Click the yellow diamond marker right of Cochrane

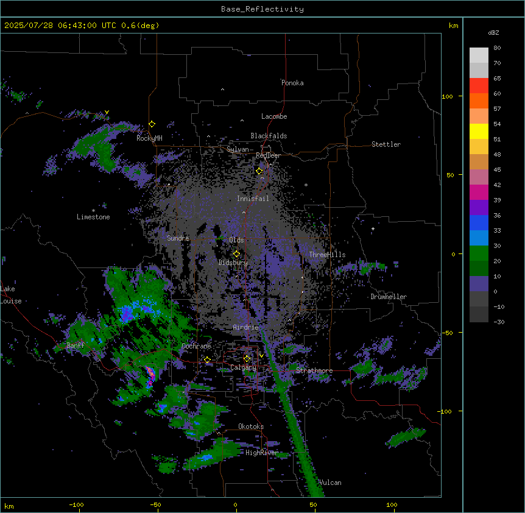point(207,360)
